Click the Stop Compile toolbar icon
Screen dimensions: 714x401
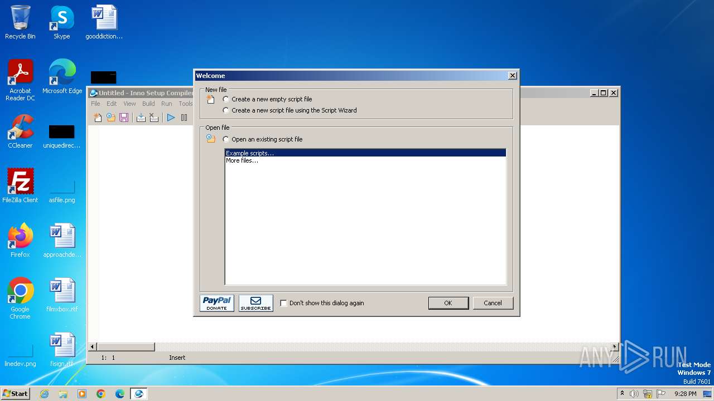(154, 118)
